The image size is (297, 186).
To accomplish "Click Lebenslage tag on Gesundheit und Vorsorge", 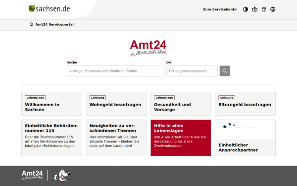I will pos(164,98).
